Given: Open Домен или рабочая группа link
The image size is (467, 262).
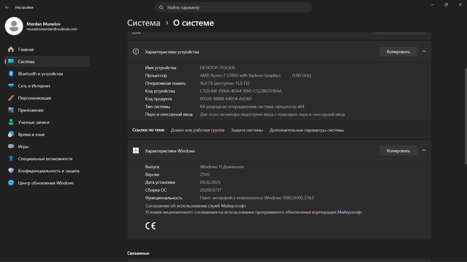Looking at the screenshot, I should 198,130.
